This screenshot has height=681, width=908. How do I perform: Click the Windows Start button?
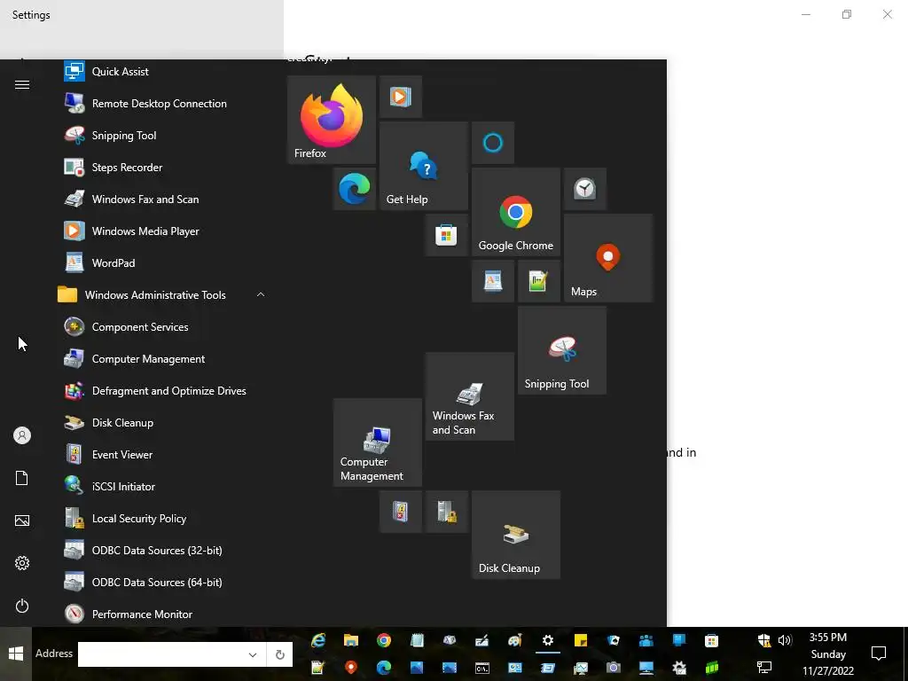[x=16, y=654]
